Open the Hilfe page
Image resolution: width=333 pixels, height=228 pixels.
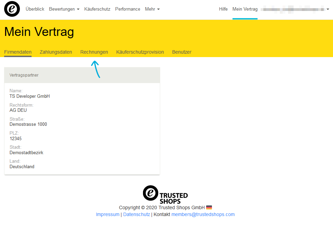(223, 9)
